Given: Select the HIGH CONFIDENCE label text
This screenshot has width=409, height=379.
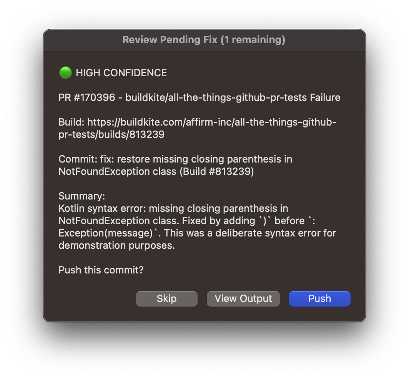Looking at the screenshot, I should click(x=121, y=73).
